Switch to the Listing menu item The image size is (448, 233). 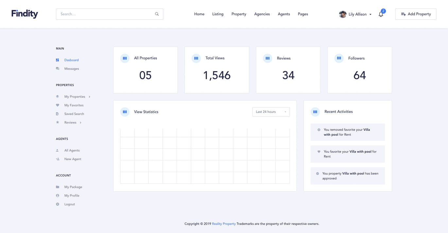[217, 14]
